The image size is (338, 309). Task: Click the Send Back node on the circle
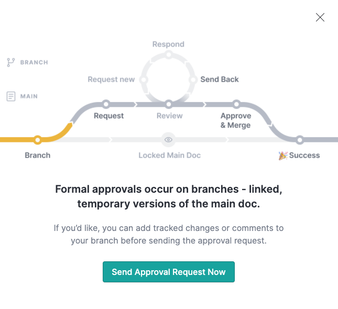193,80
